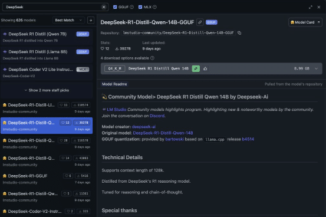Click 'Showing 626 models' text
This screenshot has height=217, width=326.
18,20
